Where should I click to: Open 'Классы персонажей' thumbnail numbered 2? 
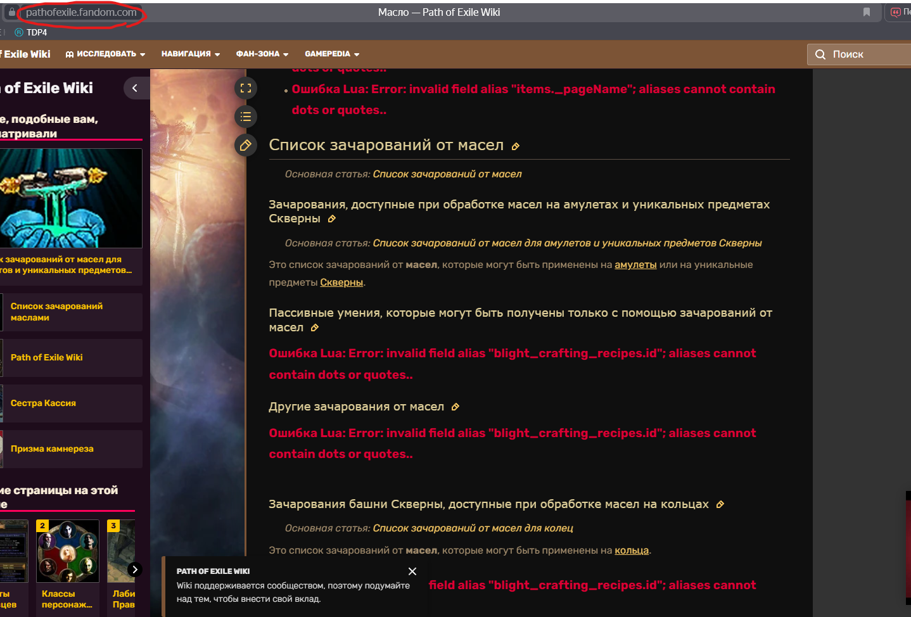tap(68, 551)
